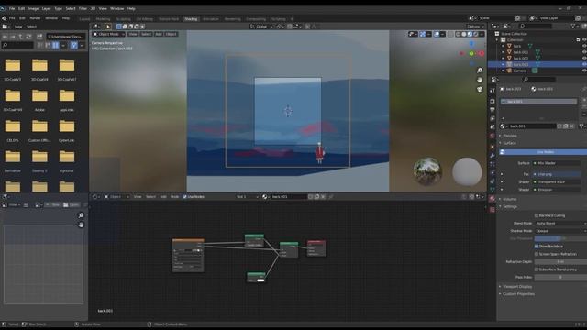The height and width of the screenshot is (330, 587).
Task: Open the Compositing workspace tab
Action: [x=256, y=19]
